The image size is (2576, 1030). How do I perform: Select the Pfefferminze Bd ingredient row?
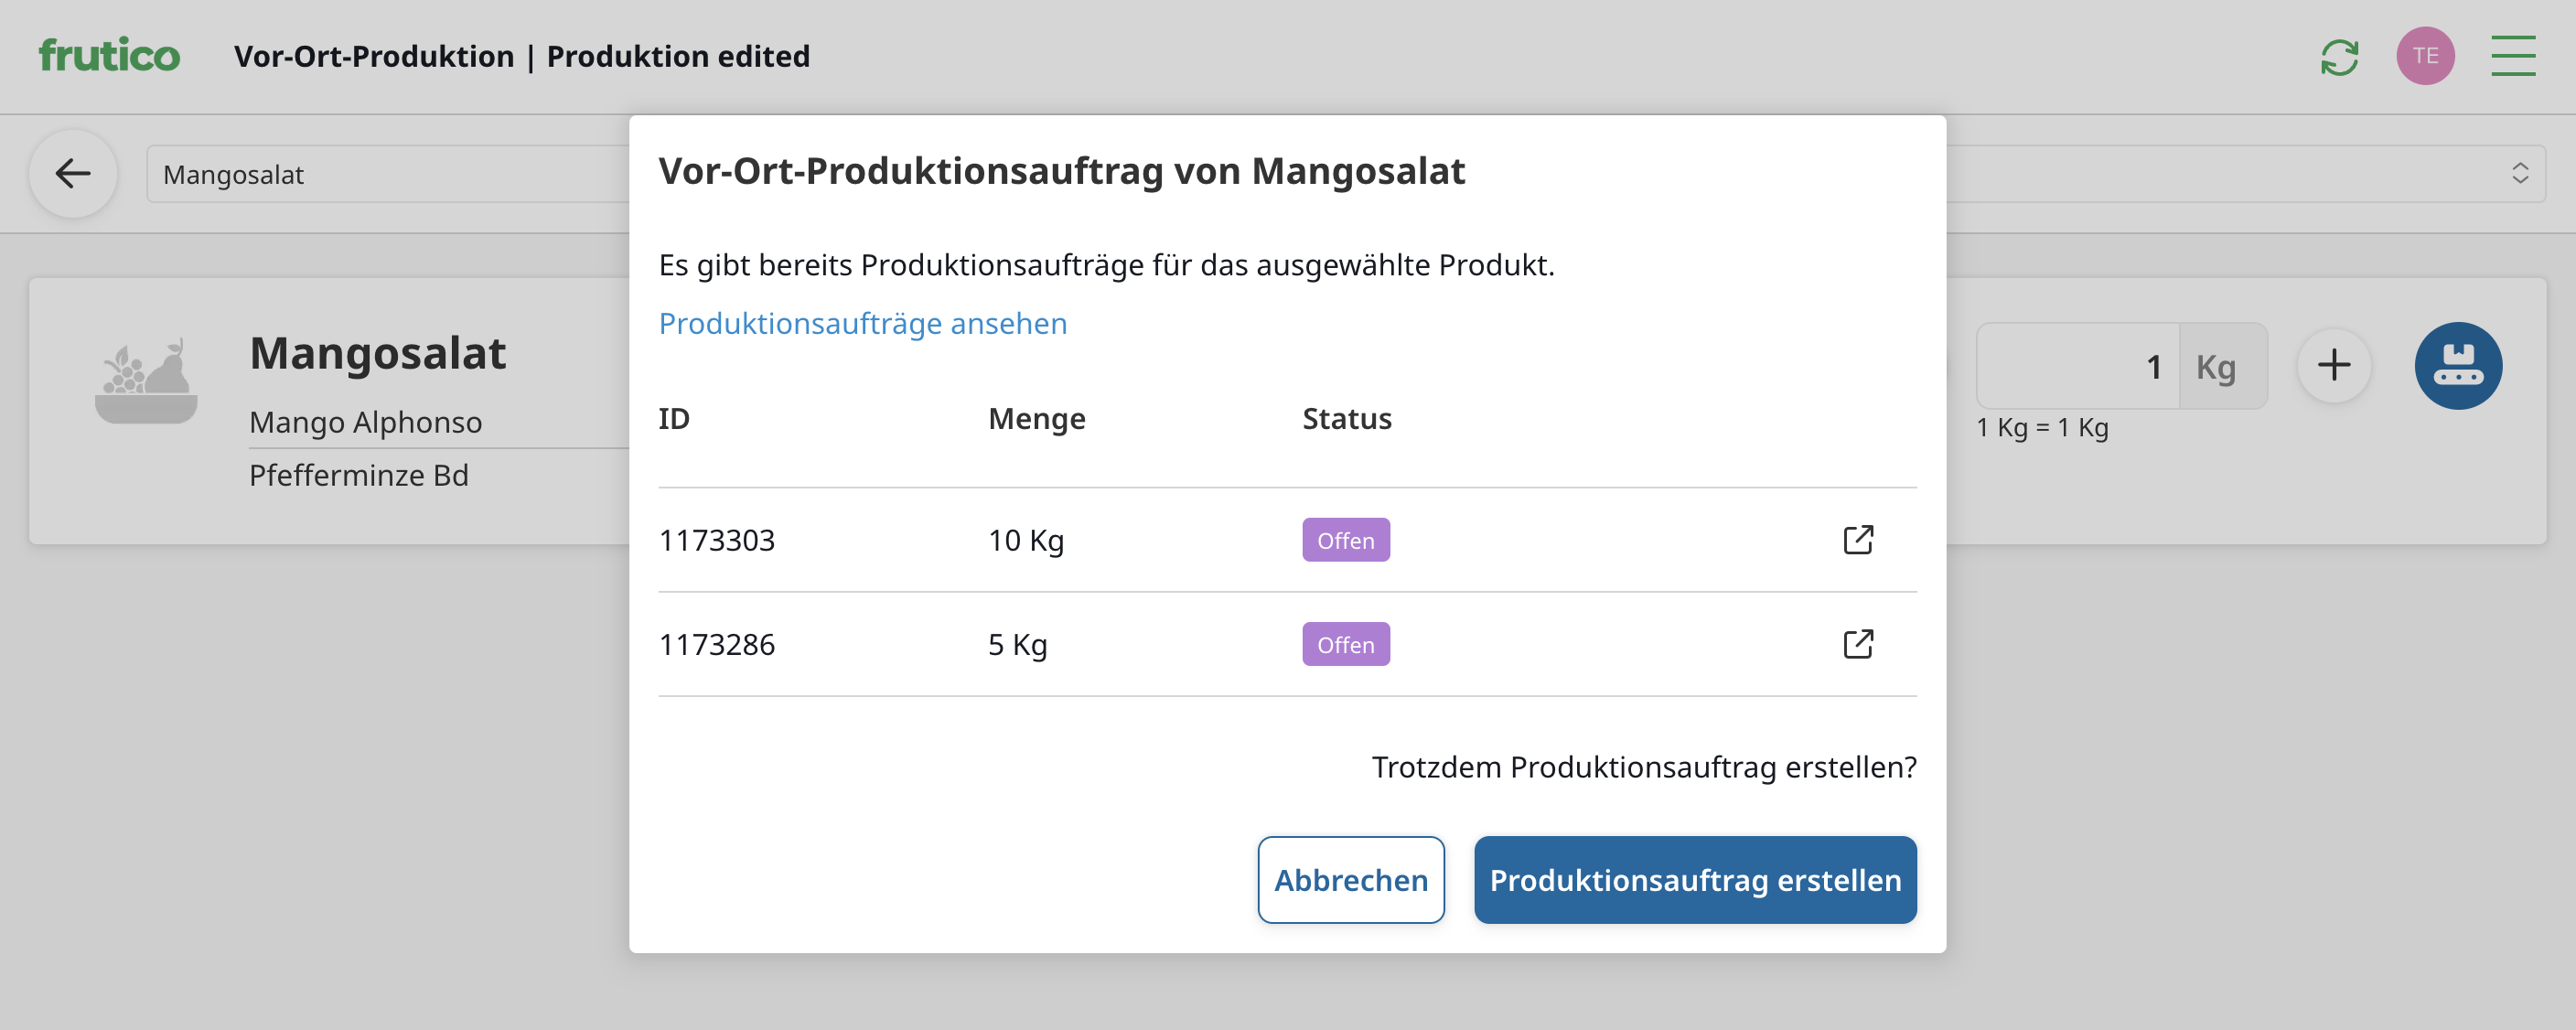click(358, 476)
